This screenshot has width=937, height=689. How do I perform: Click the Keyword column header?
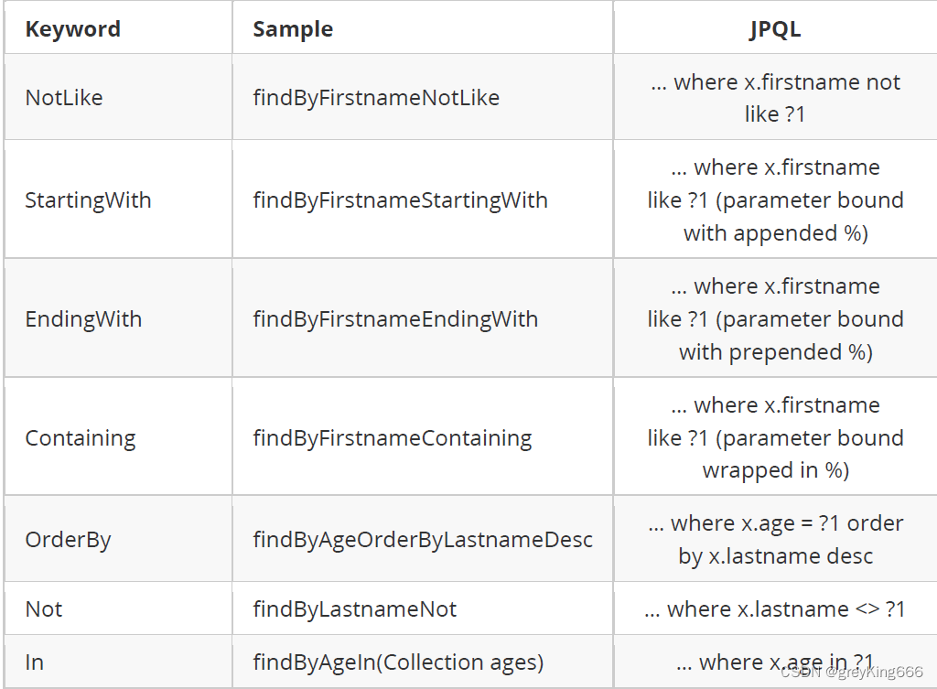(72, 28)
